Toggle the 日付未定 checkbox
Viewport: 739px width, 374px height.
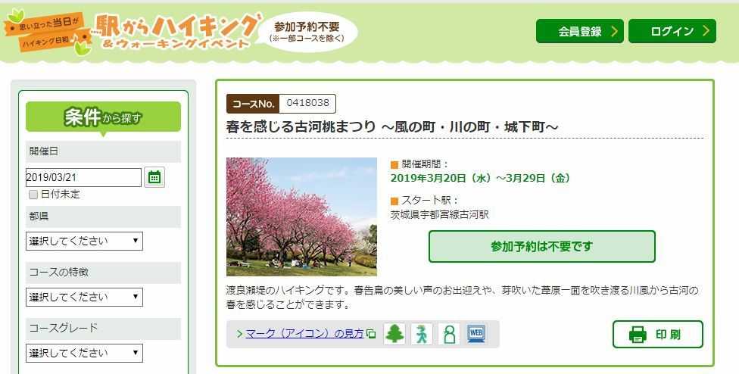pyautogui.click(x=33, y=195)
